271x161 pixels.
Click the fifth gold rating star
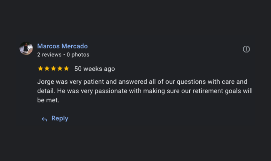(x=66, y=69)
